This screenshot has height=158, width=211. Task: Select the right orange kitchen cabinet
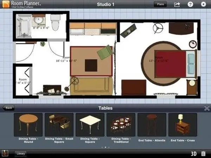click(109, 26)
